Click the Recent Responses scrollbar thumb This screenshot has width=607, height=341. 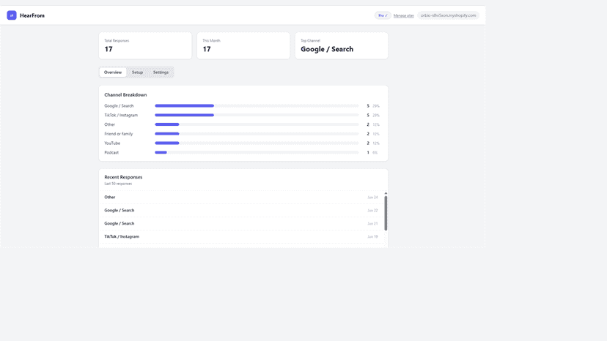click(386, 213)
